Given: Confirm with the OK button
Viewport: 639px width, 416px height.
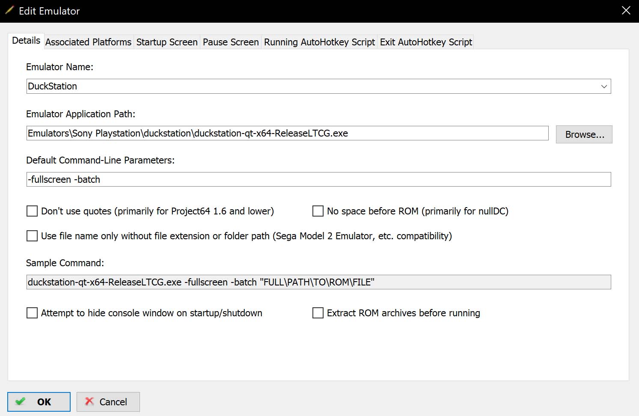Looking at the screenshot, I should 39,402.
